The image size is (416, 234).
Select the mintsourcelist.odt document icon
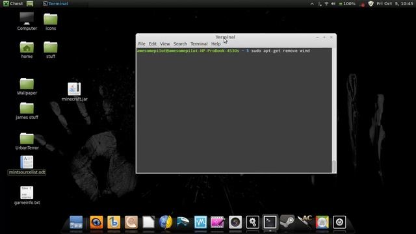tap(27, 165)
